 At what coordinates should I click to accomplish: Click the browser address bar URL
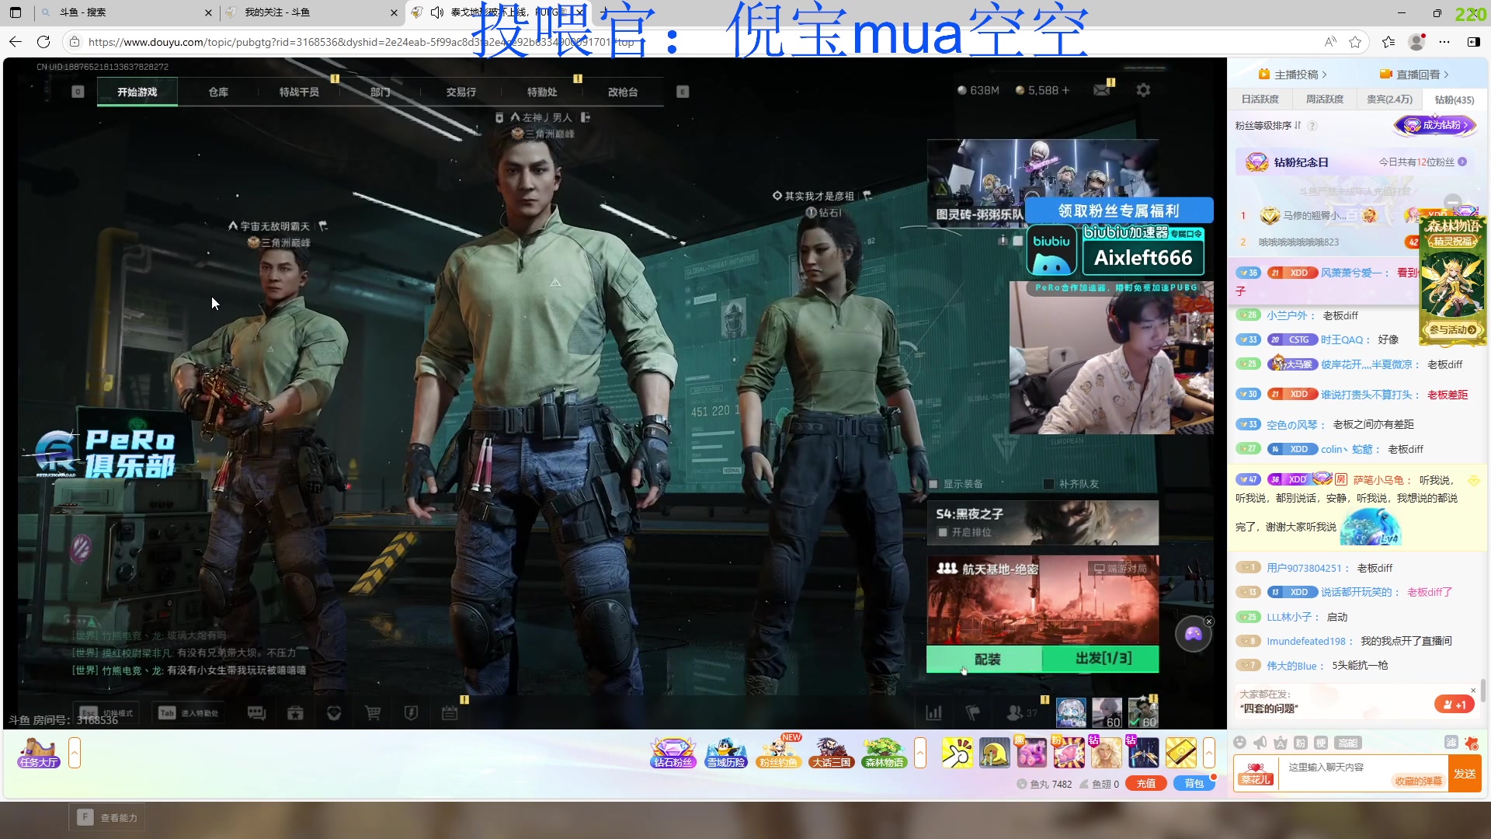[361, 42]
